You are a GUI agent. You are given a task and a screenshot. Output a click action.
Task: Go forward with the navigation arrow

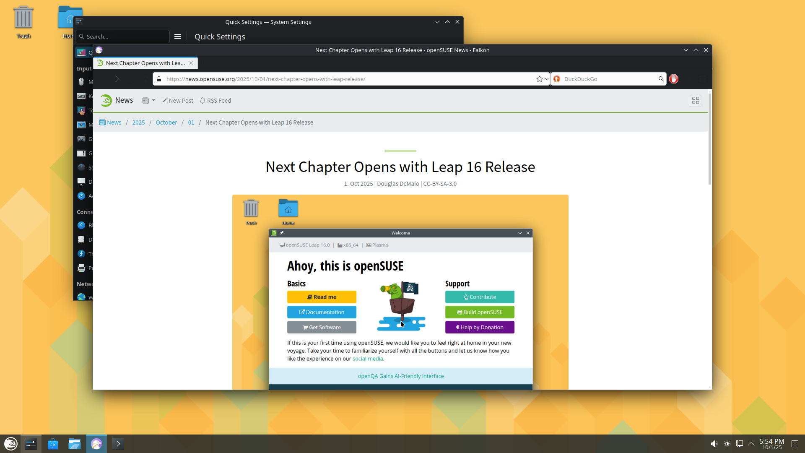tap(117, 79)
